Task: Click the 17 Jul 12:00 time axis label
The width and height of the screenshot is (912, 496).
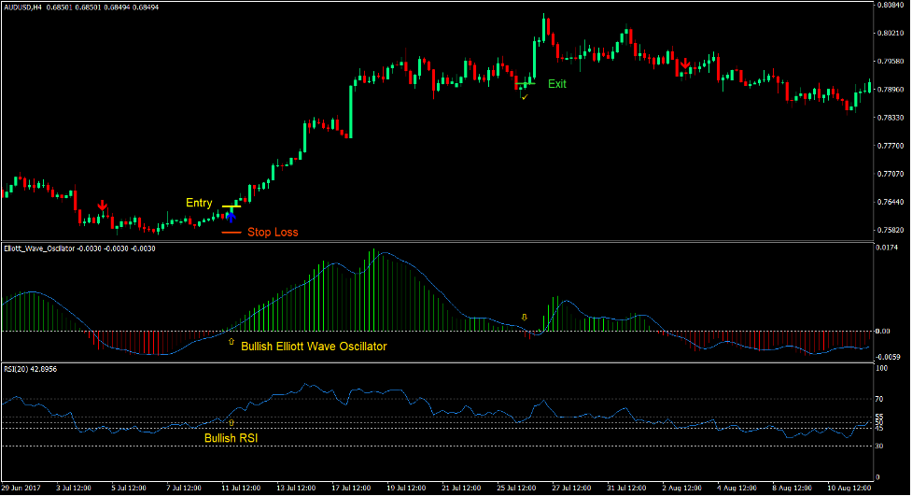Action: (x=352, y=488)
